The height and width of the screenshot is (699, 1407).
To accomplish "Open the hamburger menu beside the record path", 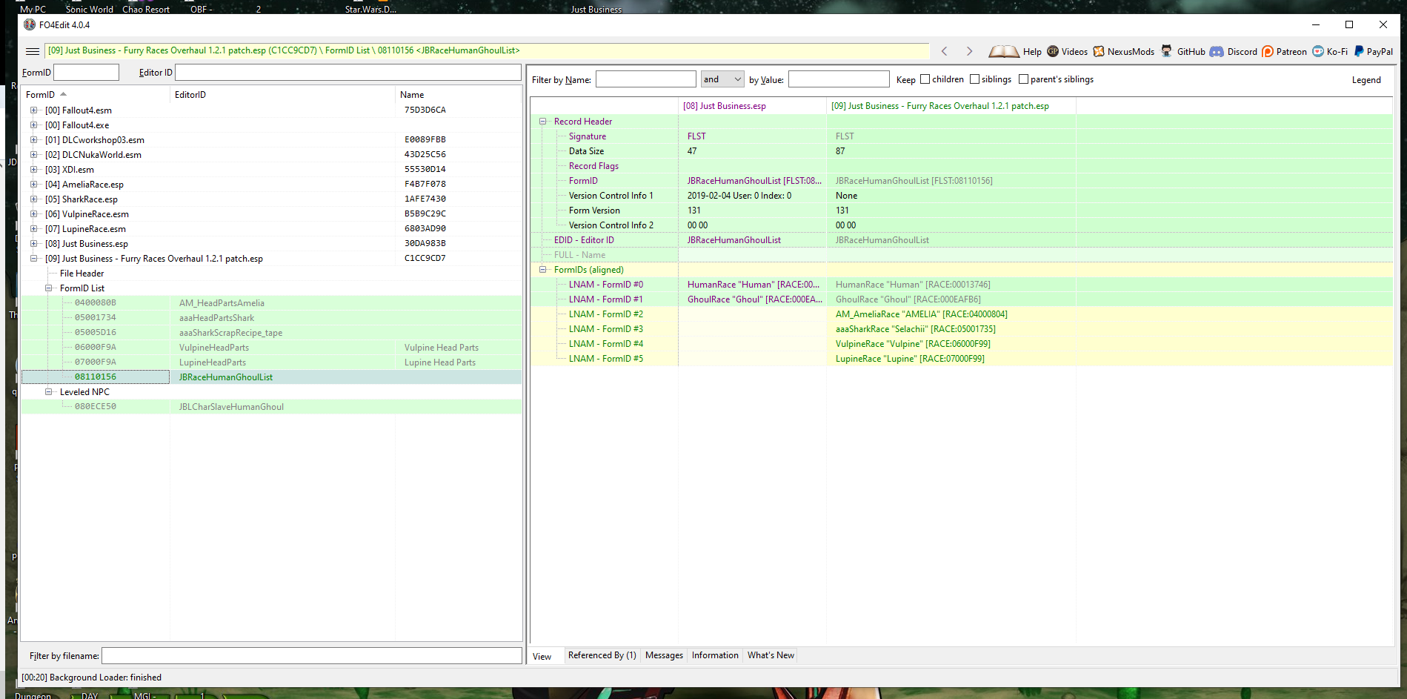I will click(x=32, y=51).
